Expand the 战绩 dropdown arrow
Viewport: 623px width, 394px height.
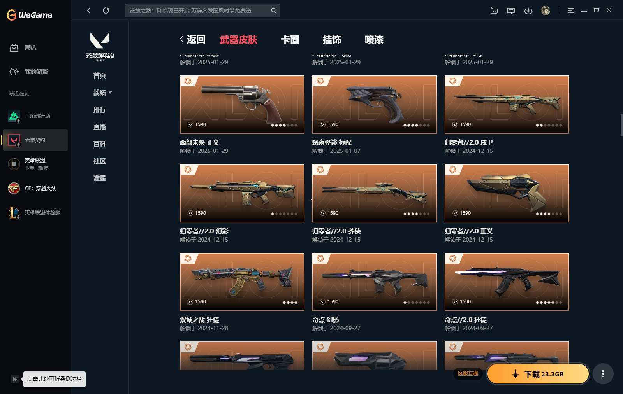pos(110,93)
